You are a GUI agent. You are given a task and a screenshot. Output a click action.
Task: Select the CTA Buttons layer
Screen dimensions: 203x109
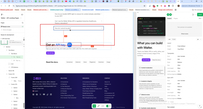[x=15, y=67]
